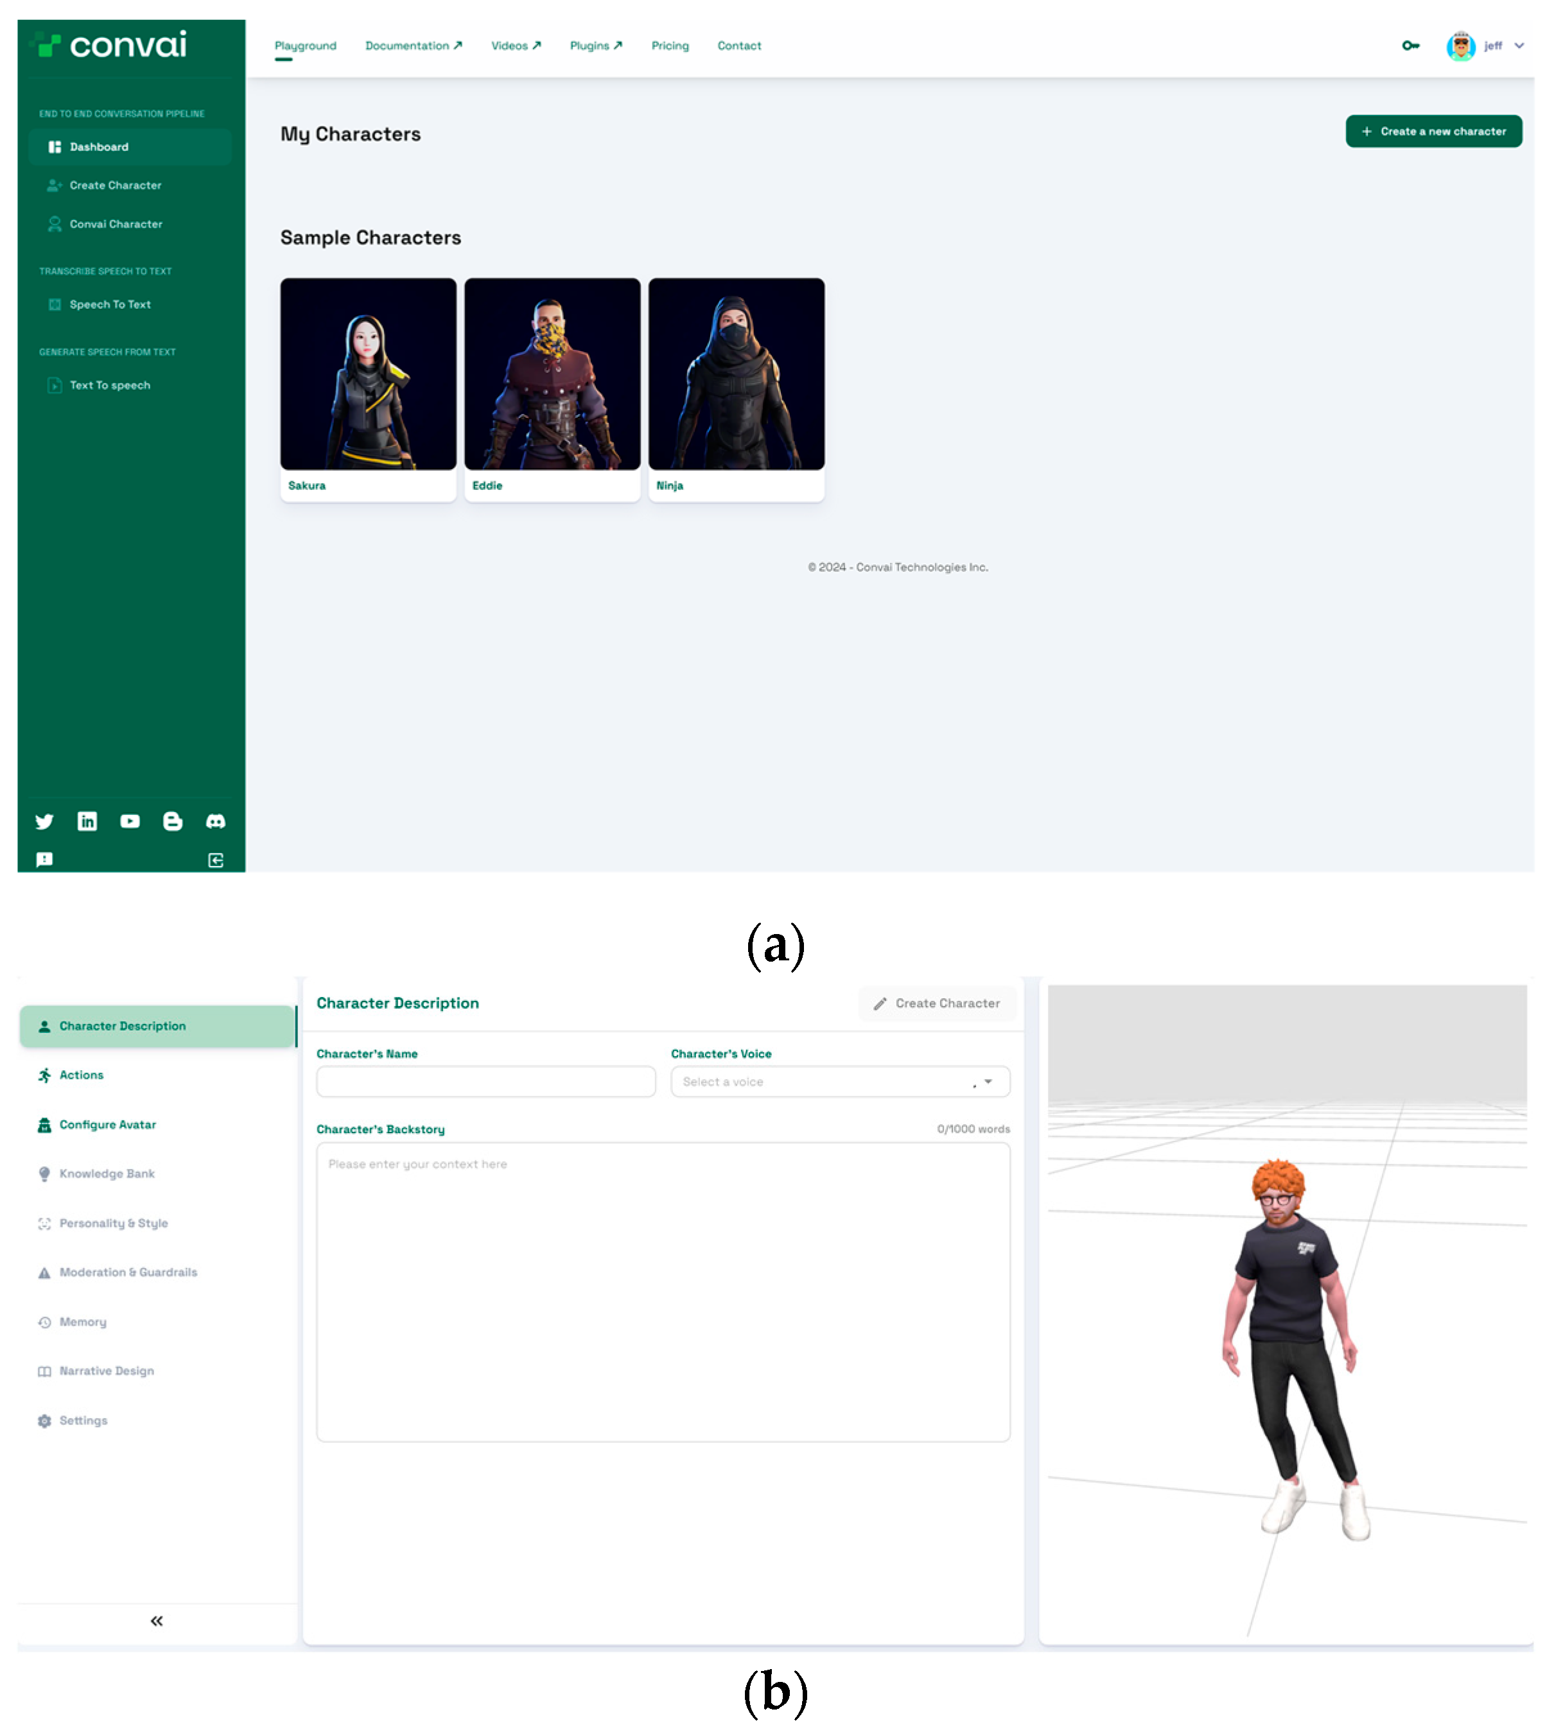
Task: Click the Create Character person-plus icon
Action: (x=55, y=186)
